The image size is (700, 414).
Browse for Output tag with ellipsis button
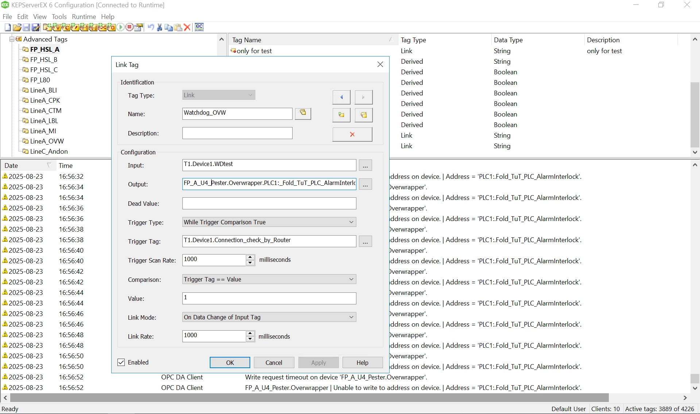366,184
